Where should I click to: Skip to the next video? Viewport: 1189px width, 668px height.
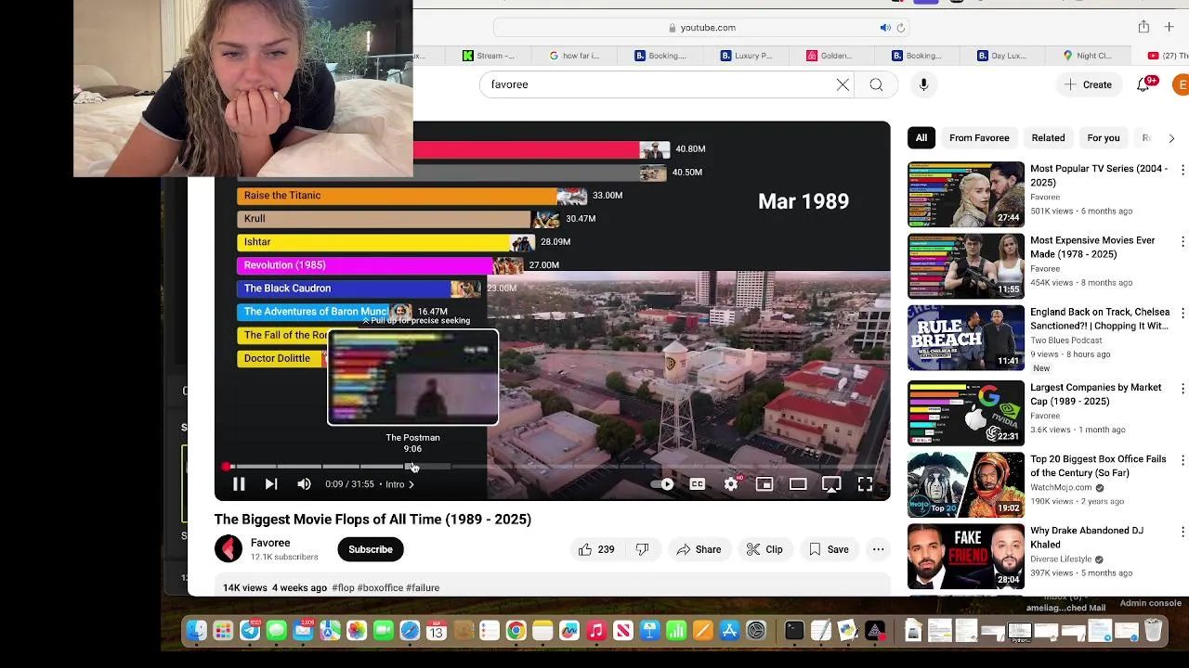(270, 484)
